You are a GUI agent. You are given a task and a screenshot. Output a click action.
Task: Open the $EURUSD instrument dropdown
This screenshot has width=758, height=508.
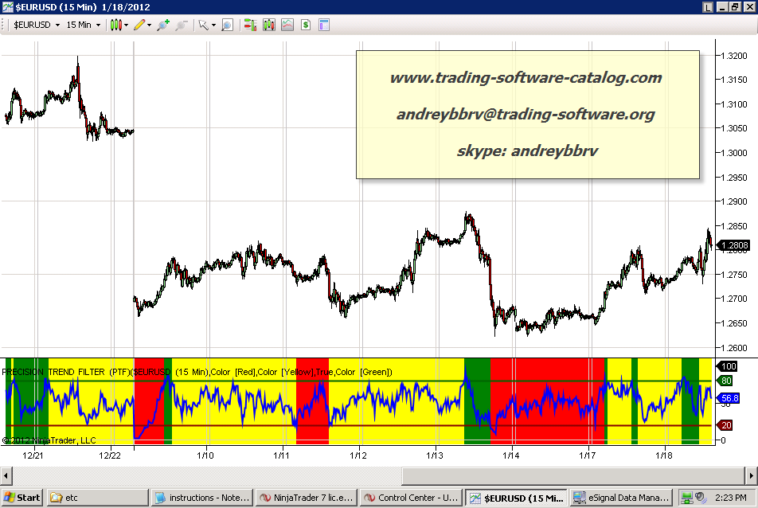click(37, 25)
